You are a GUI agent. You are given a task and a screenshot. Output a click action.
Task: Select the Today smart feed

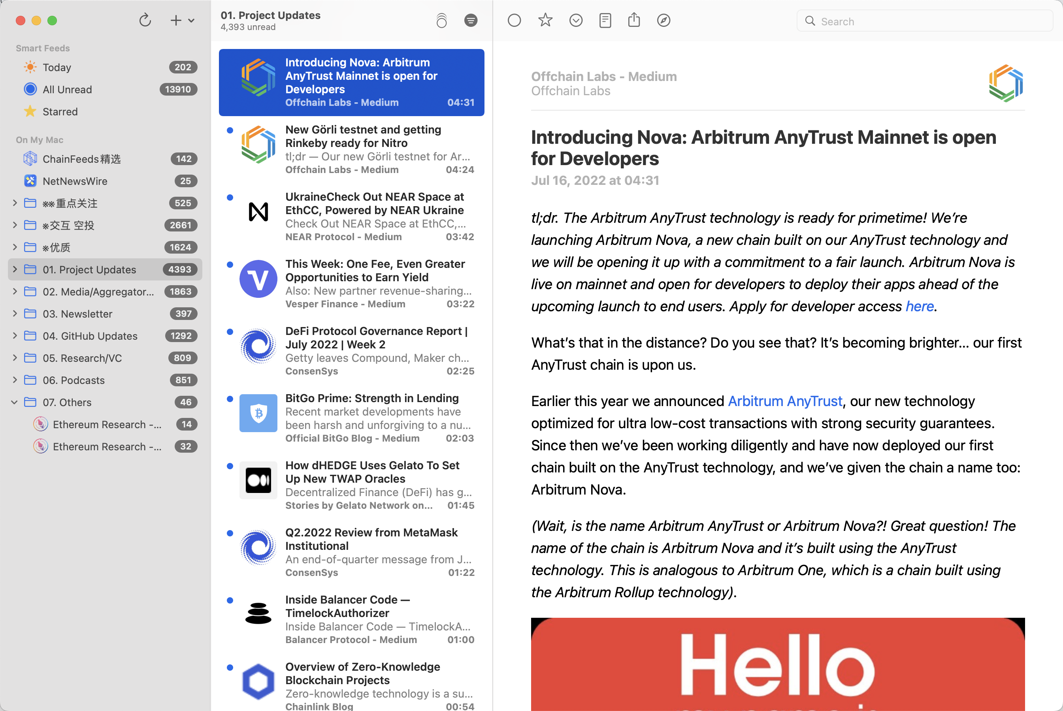tap(57, 67)
